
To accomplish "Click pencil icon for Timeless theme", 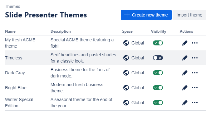I will pyautogui.click(x=185, y=58).
